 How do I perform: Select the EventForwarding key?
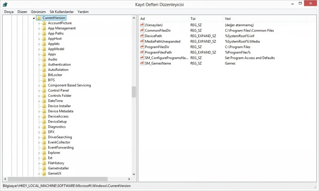(61, 147)
